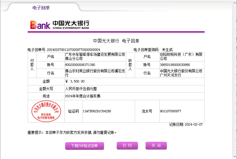Click the receipt number 2024020790110700097700000000004
The height and width of the screenshot is (159, 237).
[73, 50]
